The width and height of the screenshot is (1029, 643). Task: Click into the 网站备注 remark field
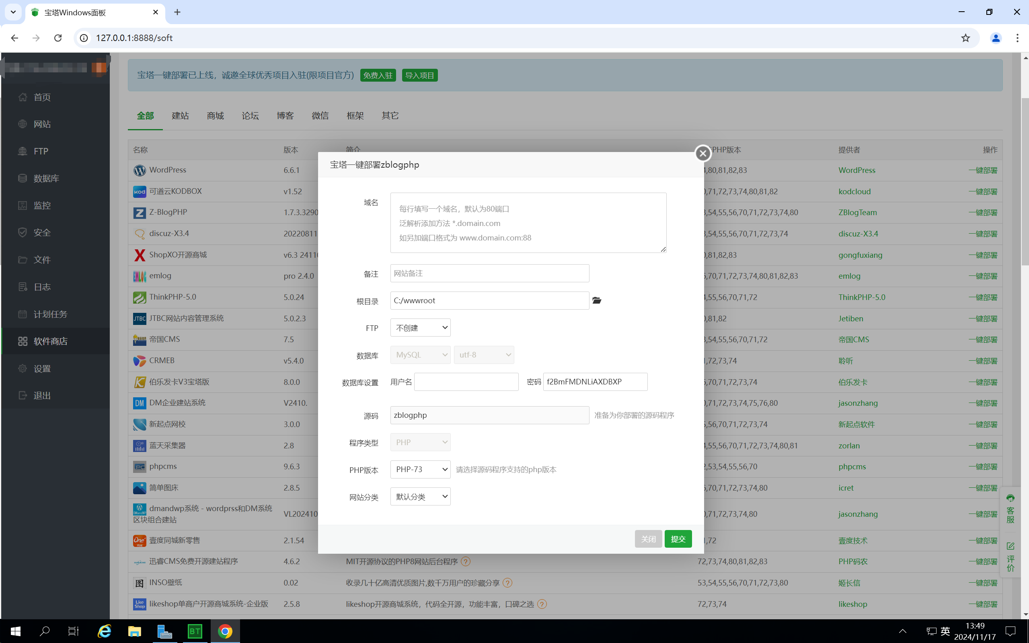click(x=489, y=273)
